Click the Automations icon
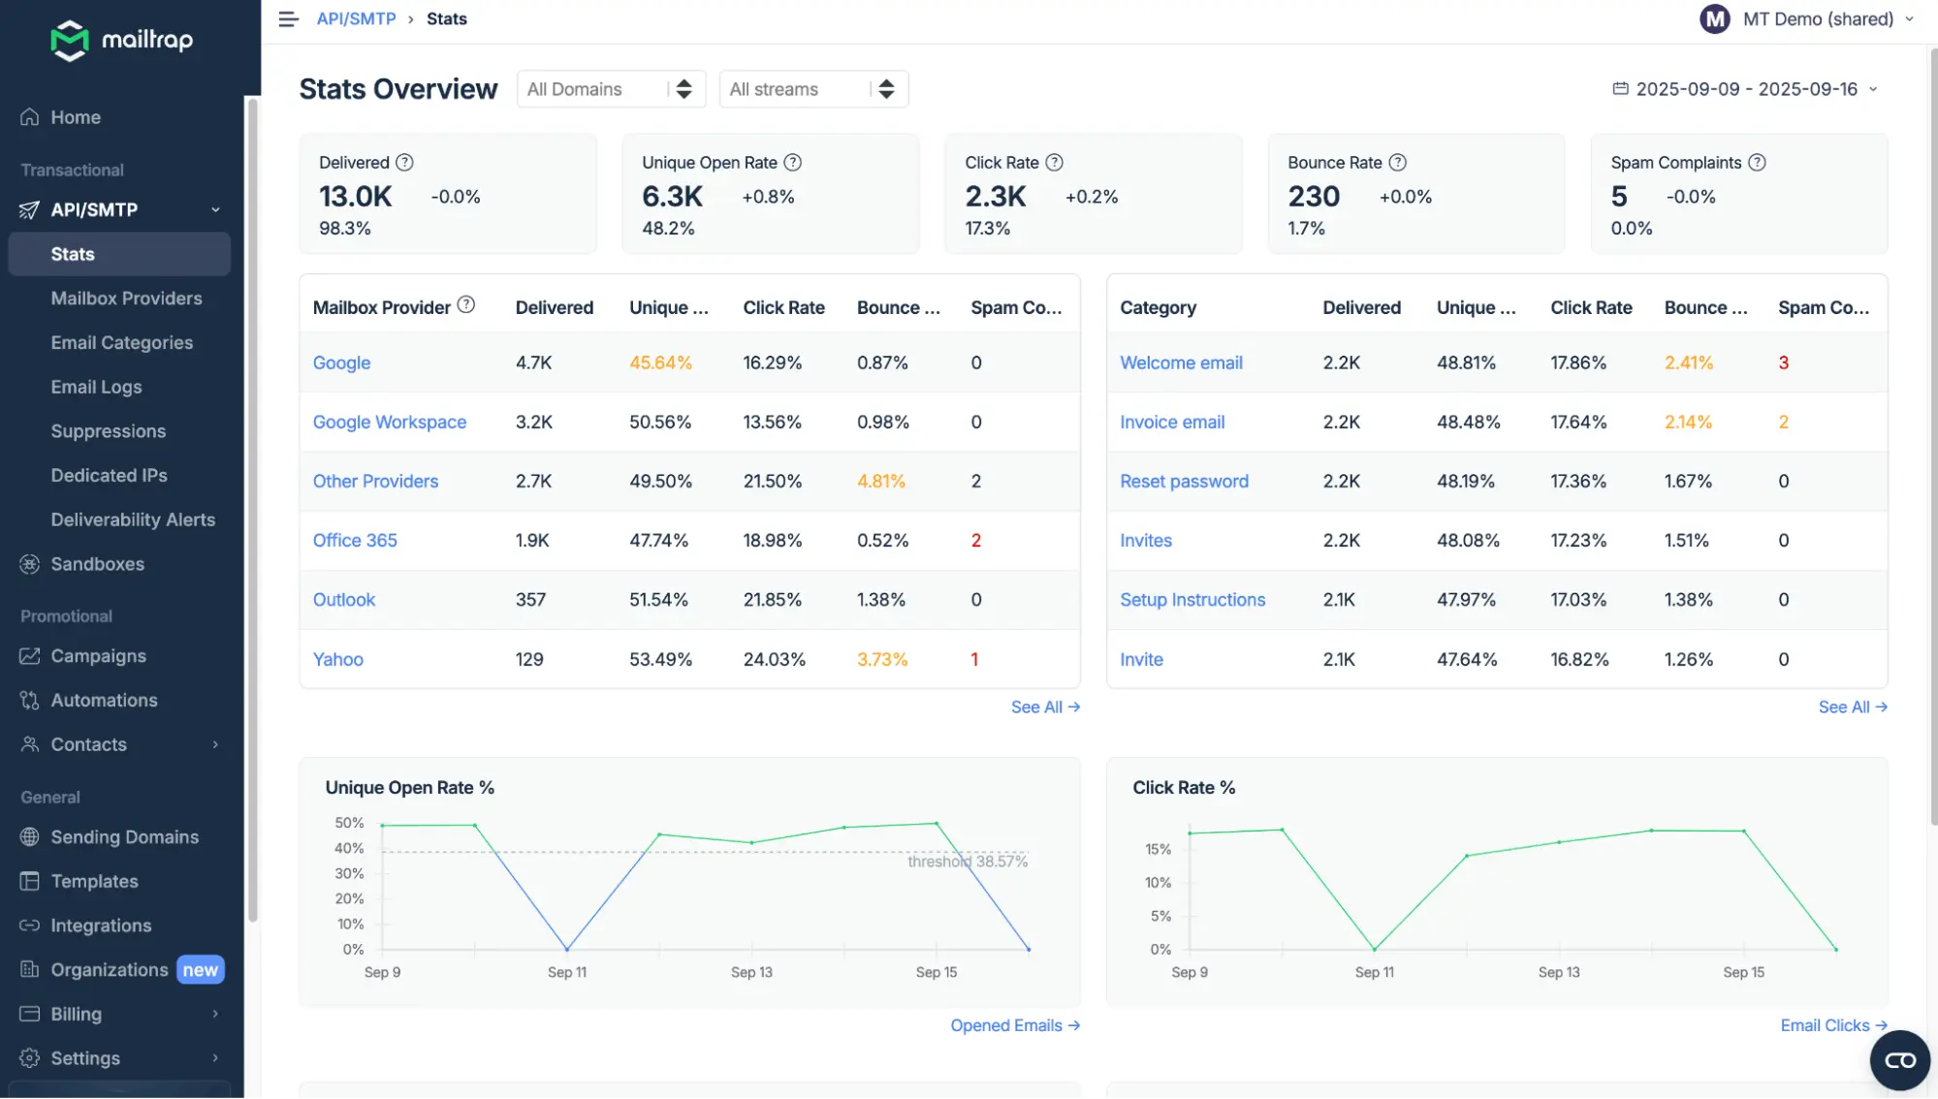 point(29,700)
